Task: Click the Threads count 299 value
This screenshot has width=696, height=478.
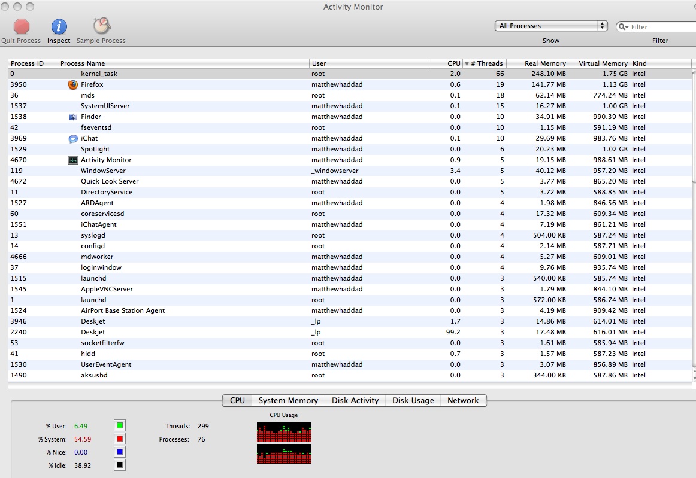Action: (203, 426)
